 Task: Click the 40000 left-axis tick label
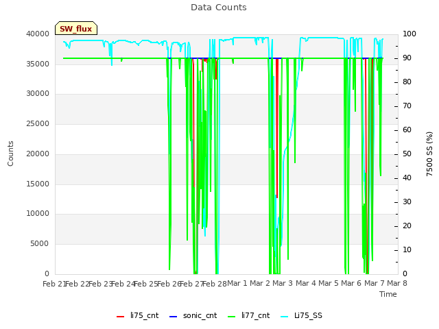(x=38, y=34)
